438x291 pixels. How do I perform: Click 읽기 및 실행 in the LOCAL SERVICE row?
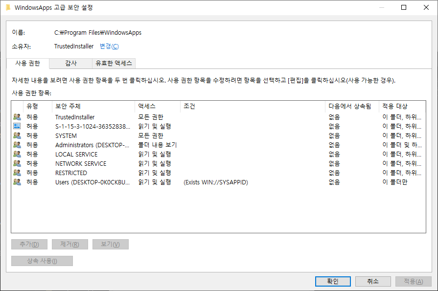[x=155, y=154]
